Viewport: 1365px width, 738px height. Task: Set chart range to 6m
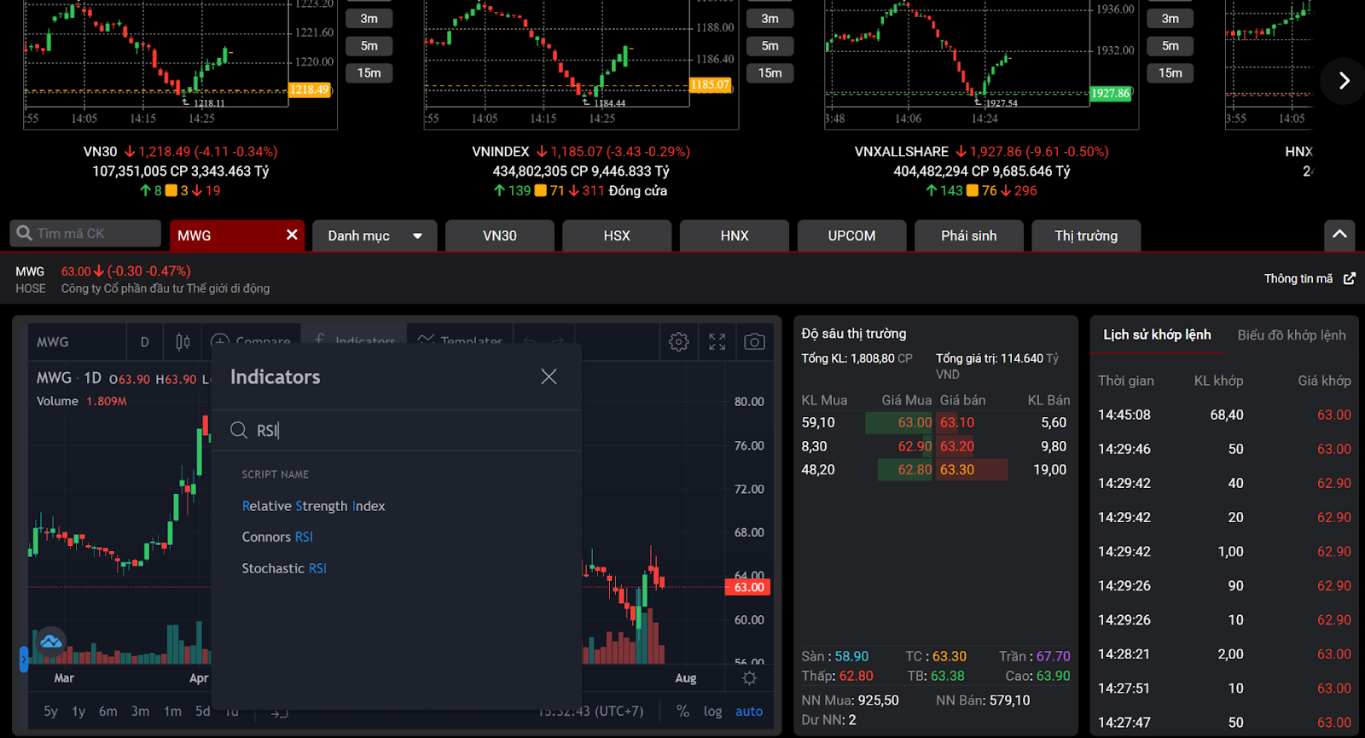click(x=108, y=712)
